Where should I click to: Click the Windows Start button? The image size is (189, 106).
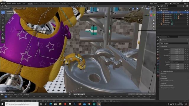point(2,104)
